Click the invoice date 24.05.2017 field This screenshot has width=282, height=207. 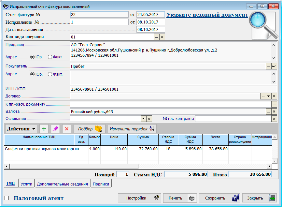151,15
